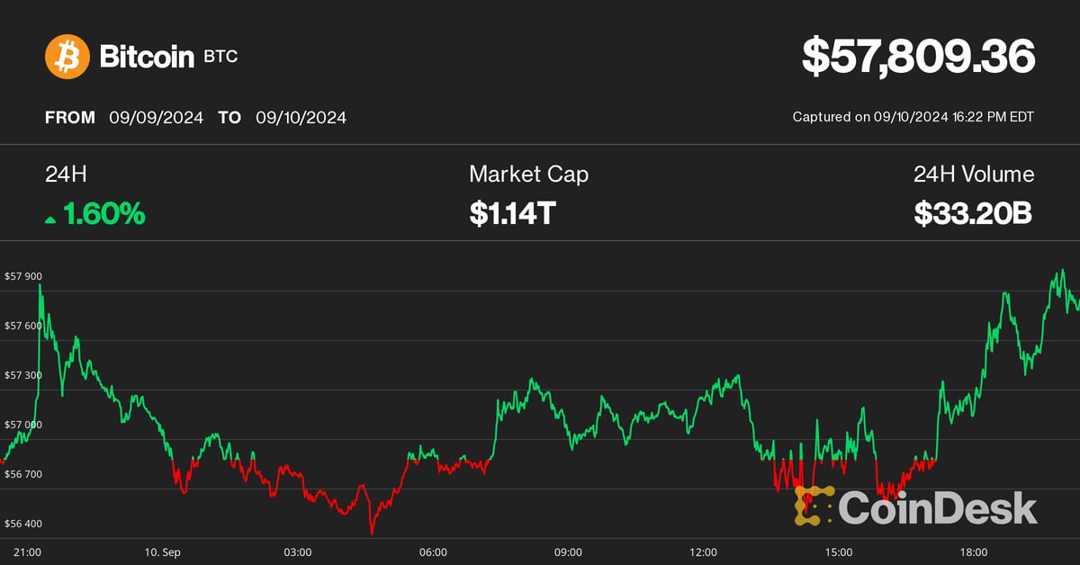Image resolution: width=1080 pixels, height=565 pixels.
Task: Select the TO date 09/10/2024
Action: [301, 118]
